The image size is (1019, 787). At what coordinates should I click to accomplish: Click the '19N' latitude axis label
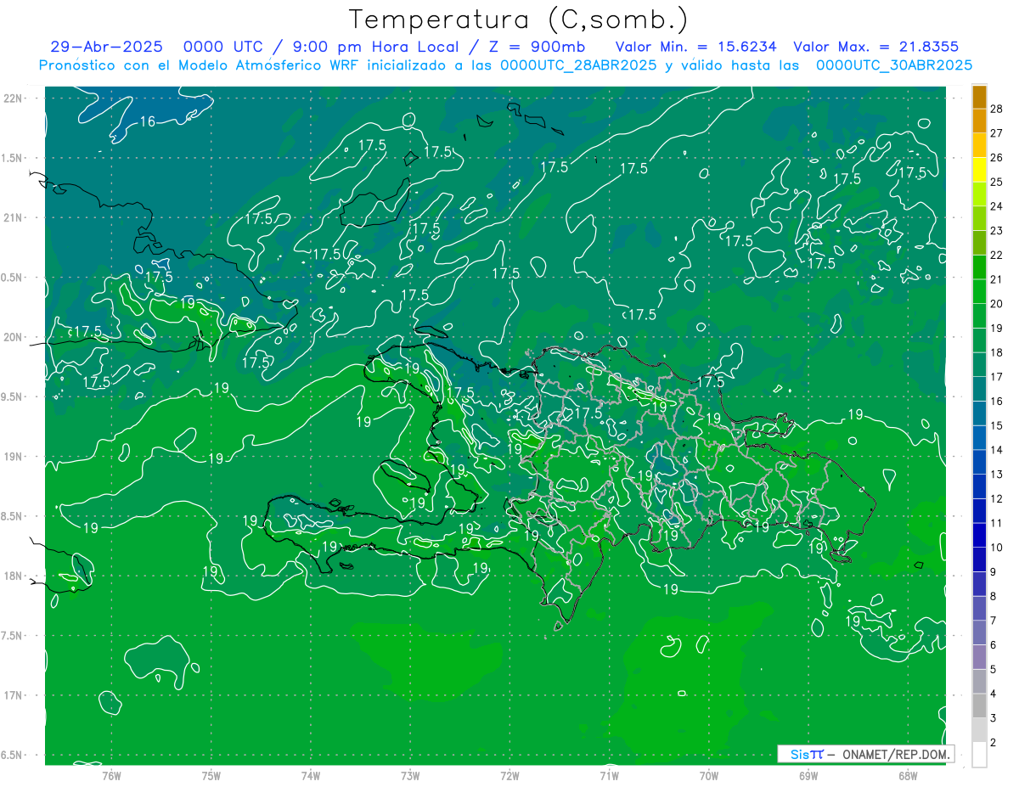point(14,457)
